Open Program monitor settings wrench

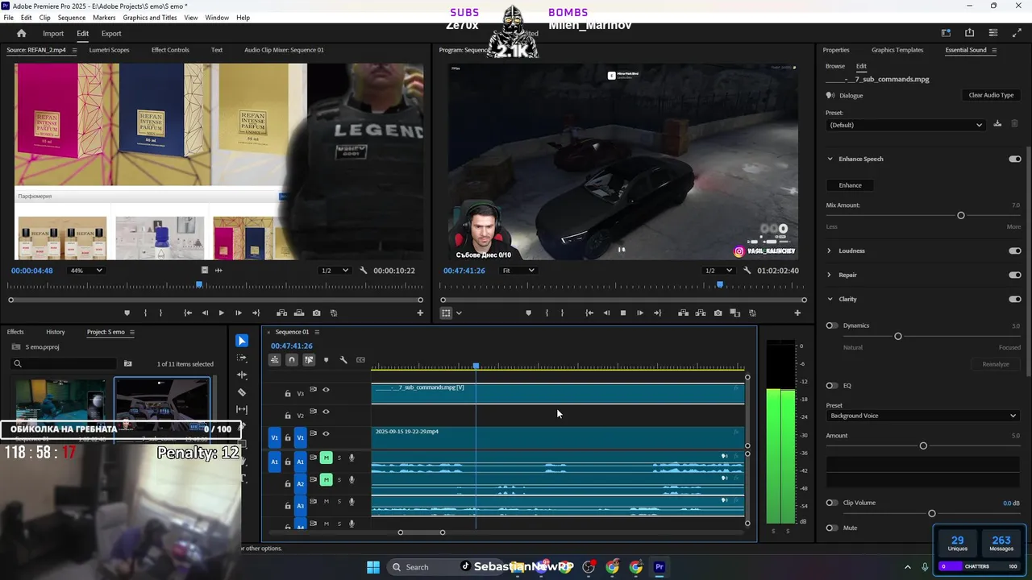[747, 271]
